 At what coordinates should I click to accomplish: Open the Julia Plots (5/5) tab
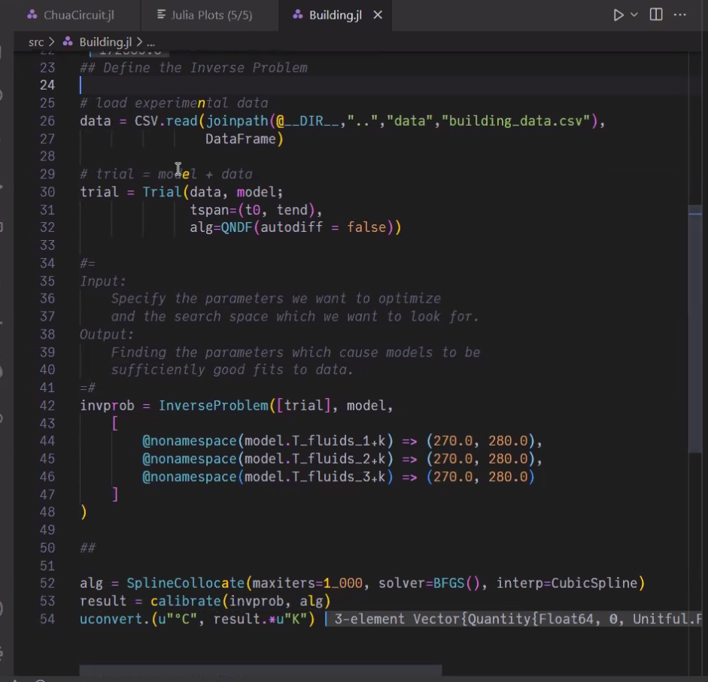click(x=210, y=15)
